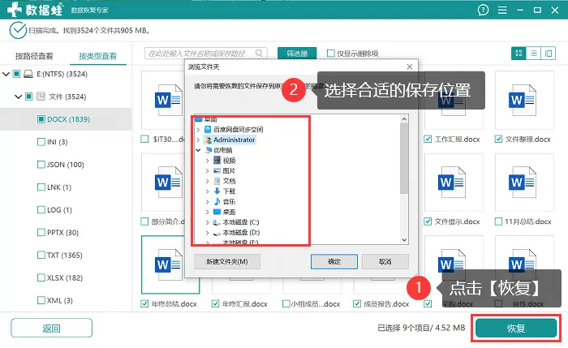Viewport: 568px width, 348px height.
Task: Collapse the 文件 (3524) tree node
Action: (x=19, y=97)
